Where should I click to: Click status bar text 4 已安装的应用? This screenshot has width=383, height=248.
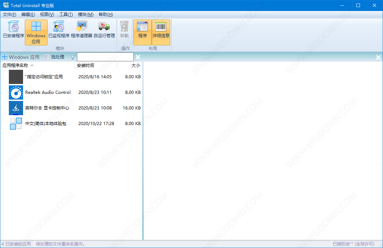click(x=16, y=244)
